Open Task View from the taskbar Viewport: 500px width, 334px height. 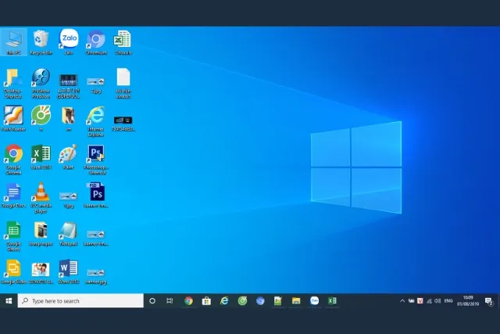pyautogui.click(x=170, y=300)
